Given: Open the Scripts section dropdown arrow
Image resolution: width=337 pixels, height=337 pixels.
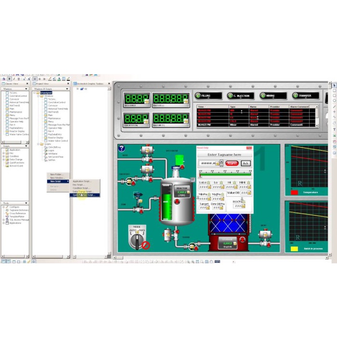Looking at the screenshot, I should coord(26,146).
